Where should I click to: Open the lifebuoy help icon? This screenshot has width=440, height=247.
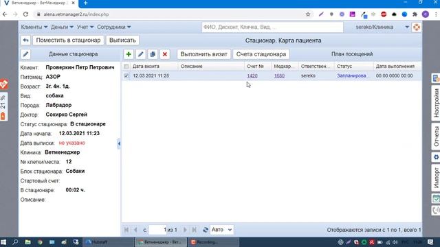[417, 27]
